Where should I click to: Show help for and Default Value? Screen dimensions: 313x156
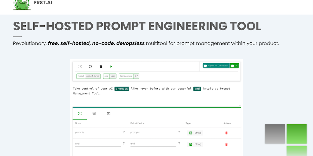pyautogui.click(x=179, y=144)
